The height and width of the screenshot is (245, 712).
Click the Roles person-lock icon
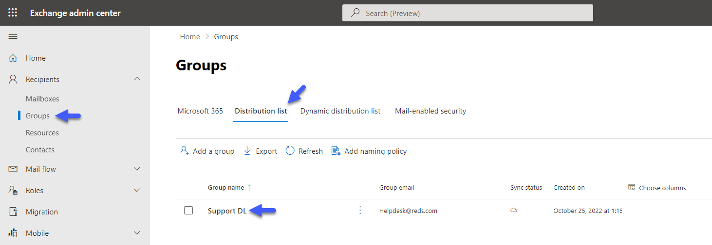tap(13, 190)
